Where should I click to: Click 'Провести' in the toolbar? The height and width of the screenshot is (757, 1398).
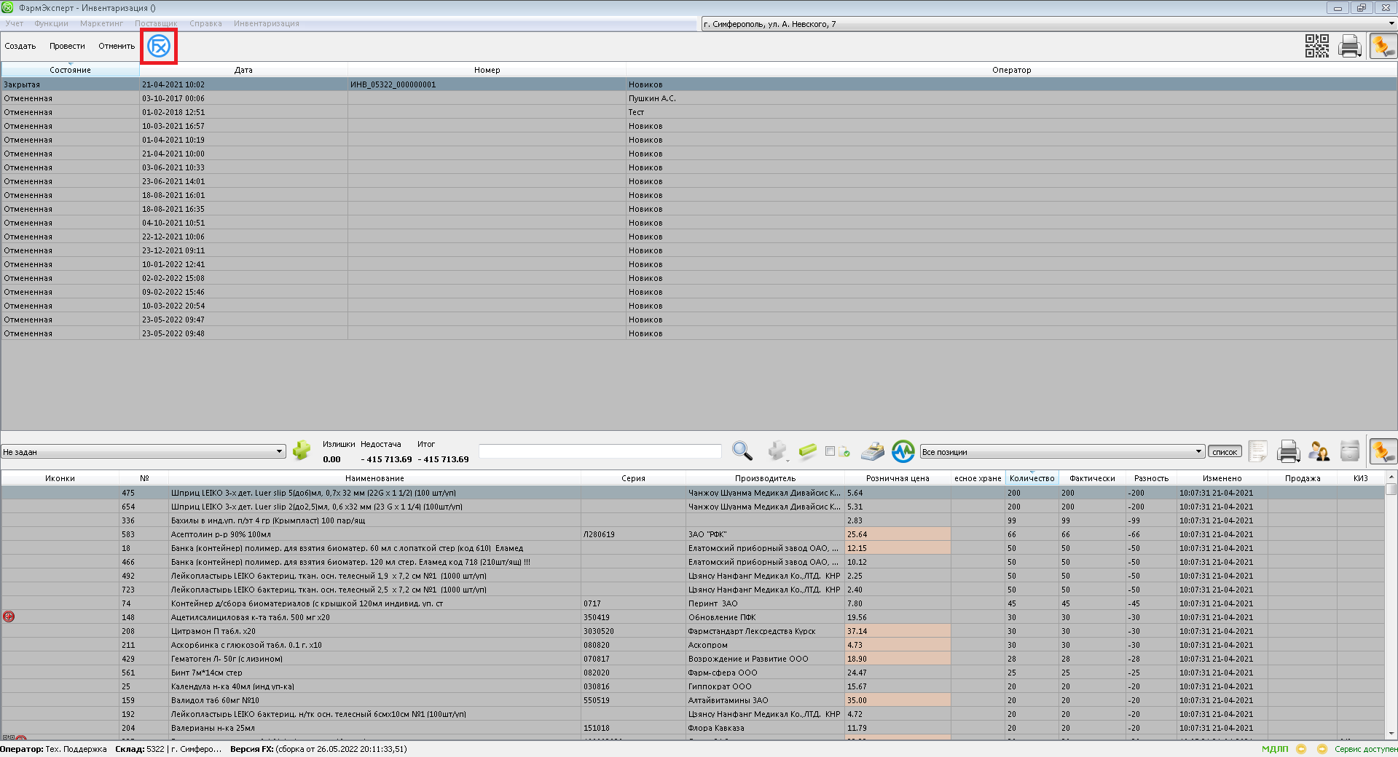(67, 46)
